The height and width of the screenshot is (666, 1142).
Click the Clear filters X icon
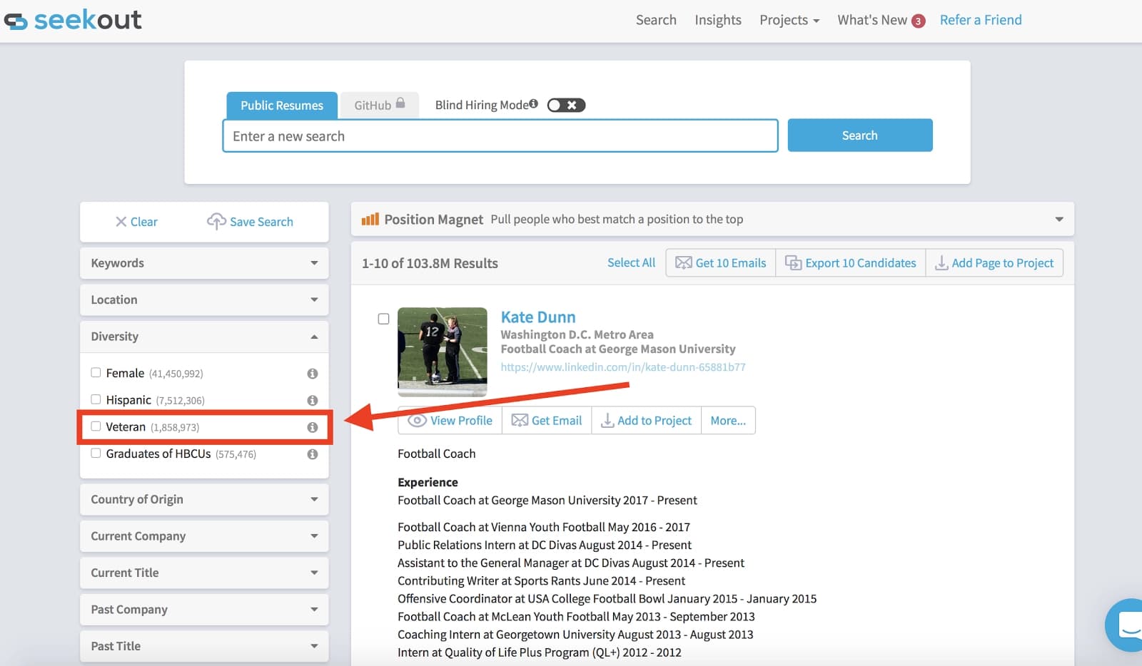(x=121, y=222)
